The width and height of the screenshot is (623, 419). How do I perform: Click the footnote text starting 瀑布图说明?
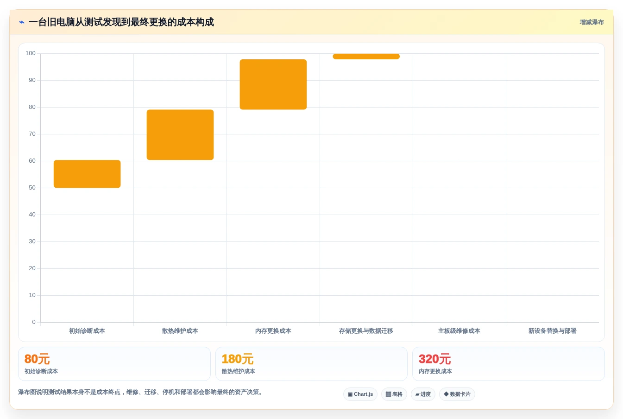(x=142, y=392)
